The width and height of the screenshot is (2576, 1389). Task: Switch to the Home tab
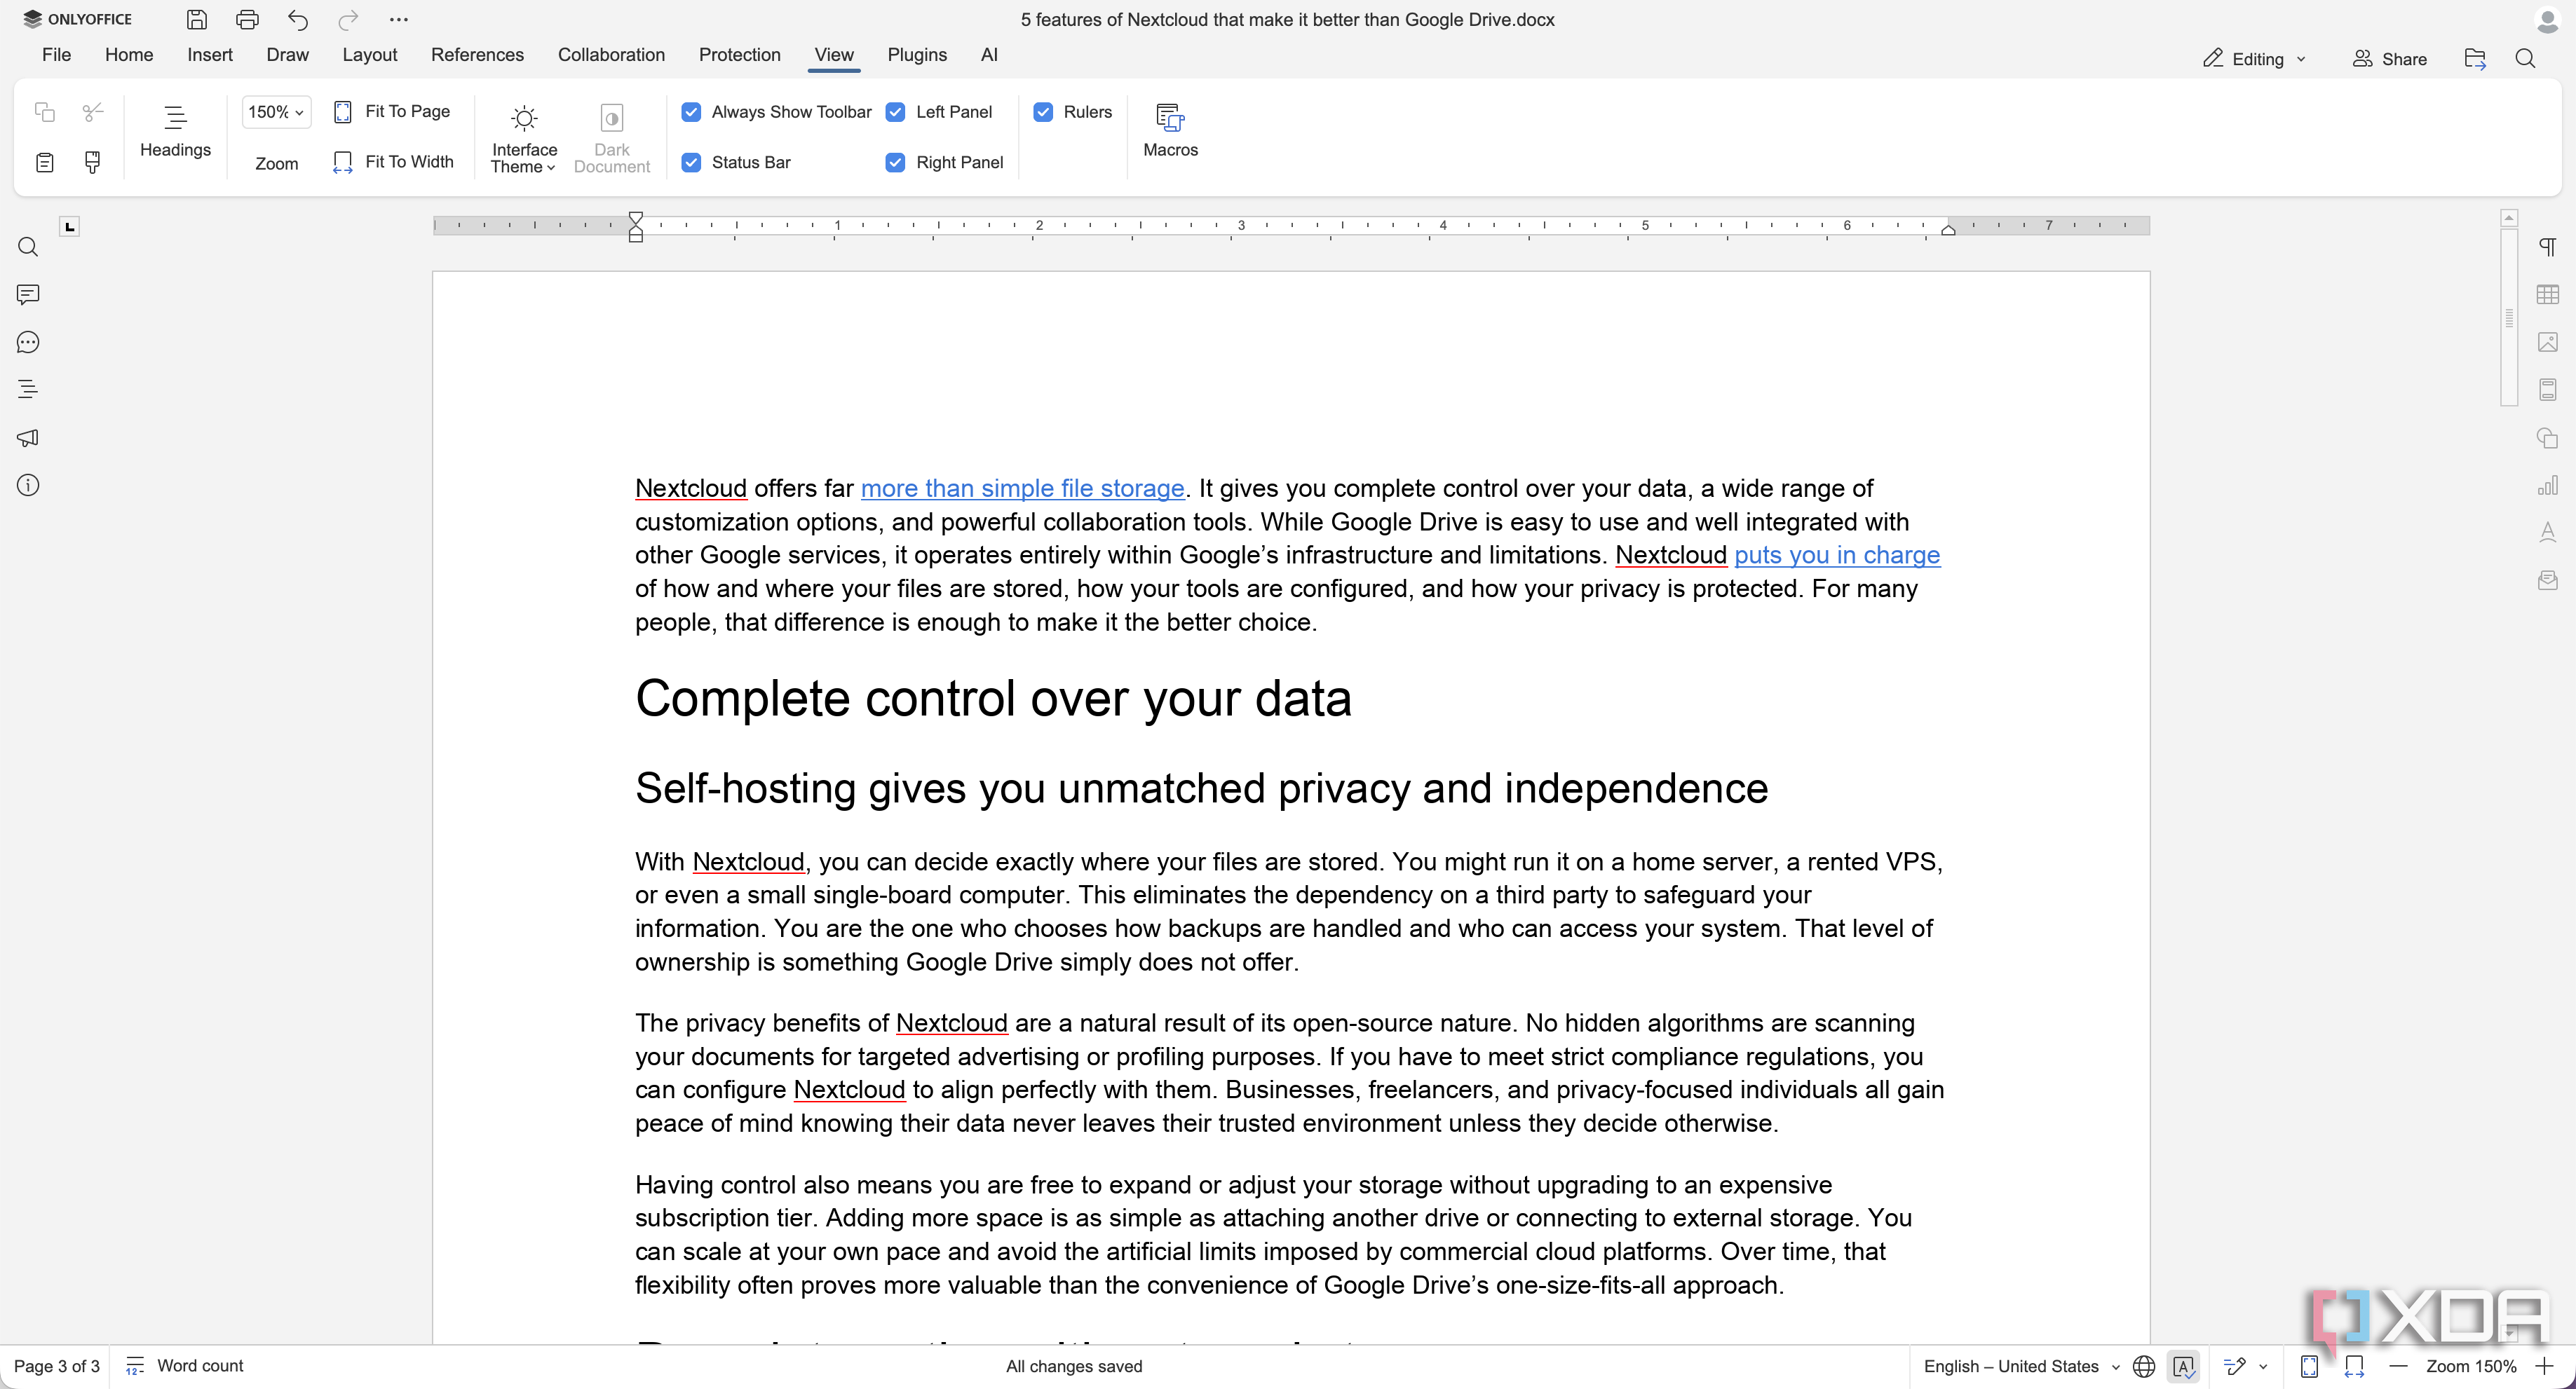click(129, 55)
